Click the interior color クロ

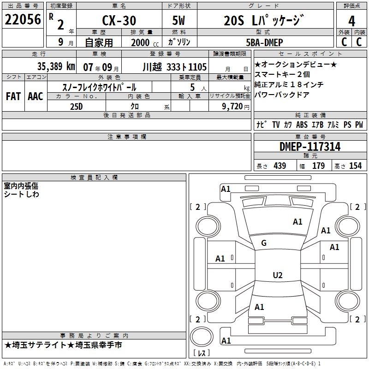(x=135, y=106)
